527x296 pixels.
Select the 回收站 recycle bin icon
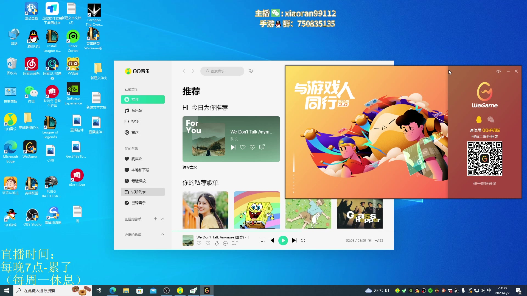pos(12,66)
